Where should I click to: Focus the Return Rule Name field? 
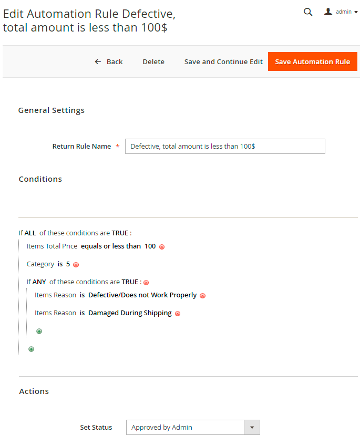pos(225,147)
